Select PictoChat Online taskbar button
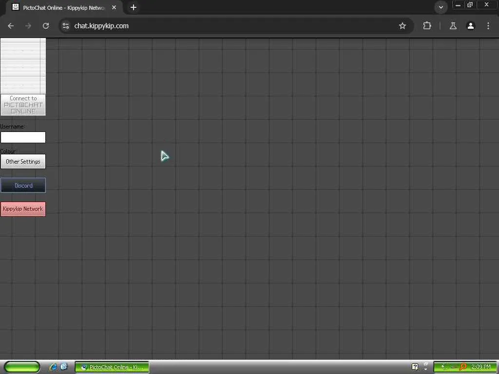499x374 pixels. pyautogui.click(x=112, y=367)
